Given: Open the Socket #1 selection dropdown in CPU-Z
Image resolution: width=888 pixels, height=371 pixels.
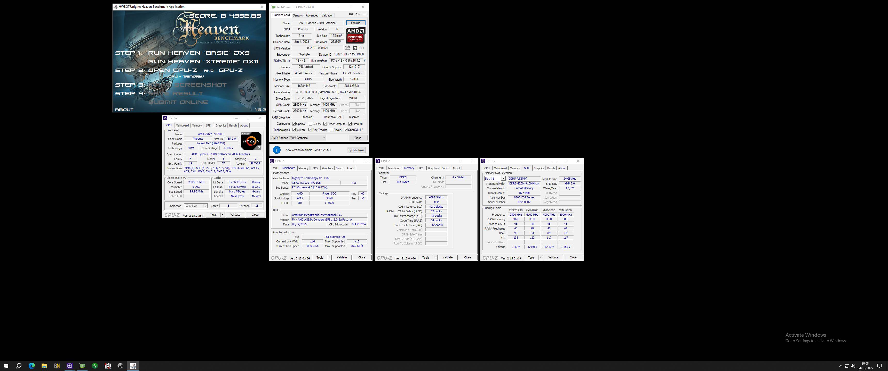Looking at the screenshot, I should tap(195, 206).
